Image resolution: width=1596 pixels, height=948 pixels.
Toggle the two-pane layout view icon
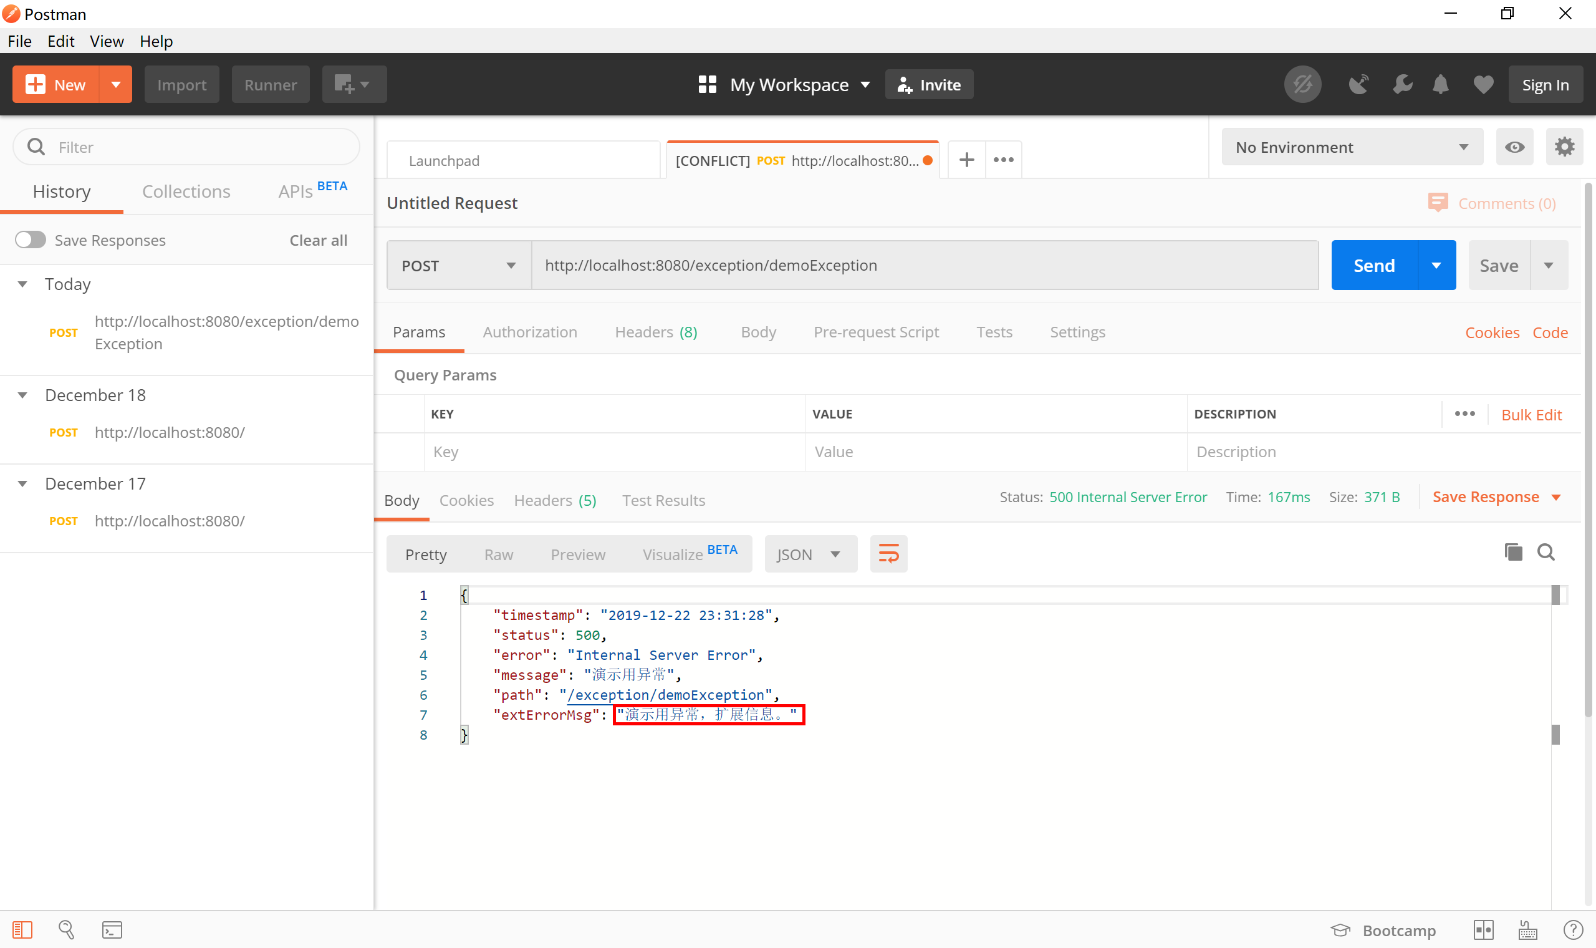(1483, 929)
